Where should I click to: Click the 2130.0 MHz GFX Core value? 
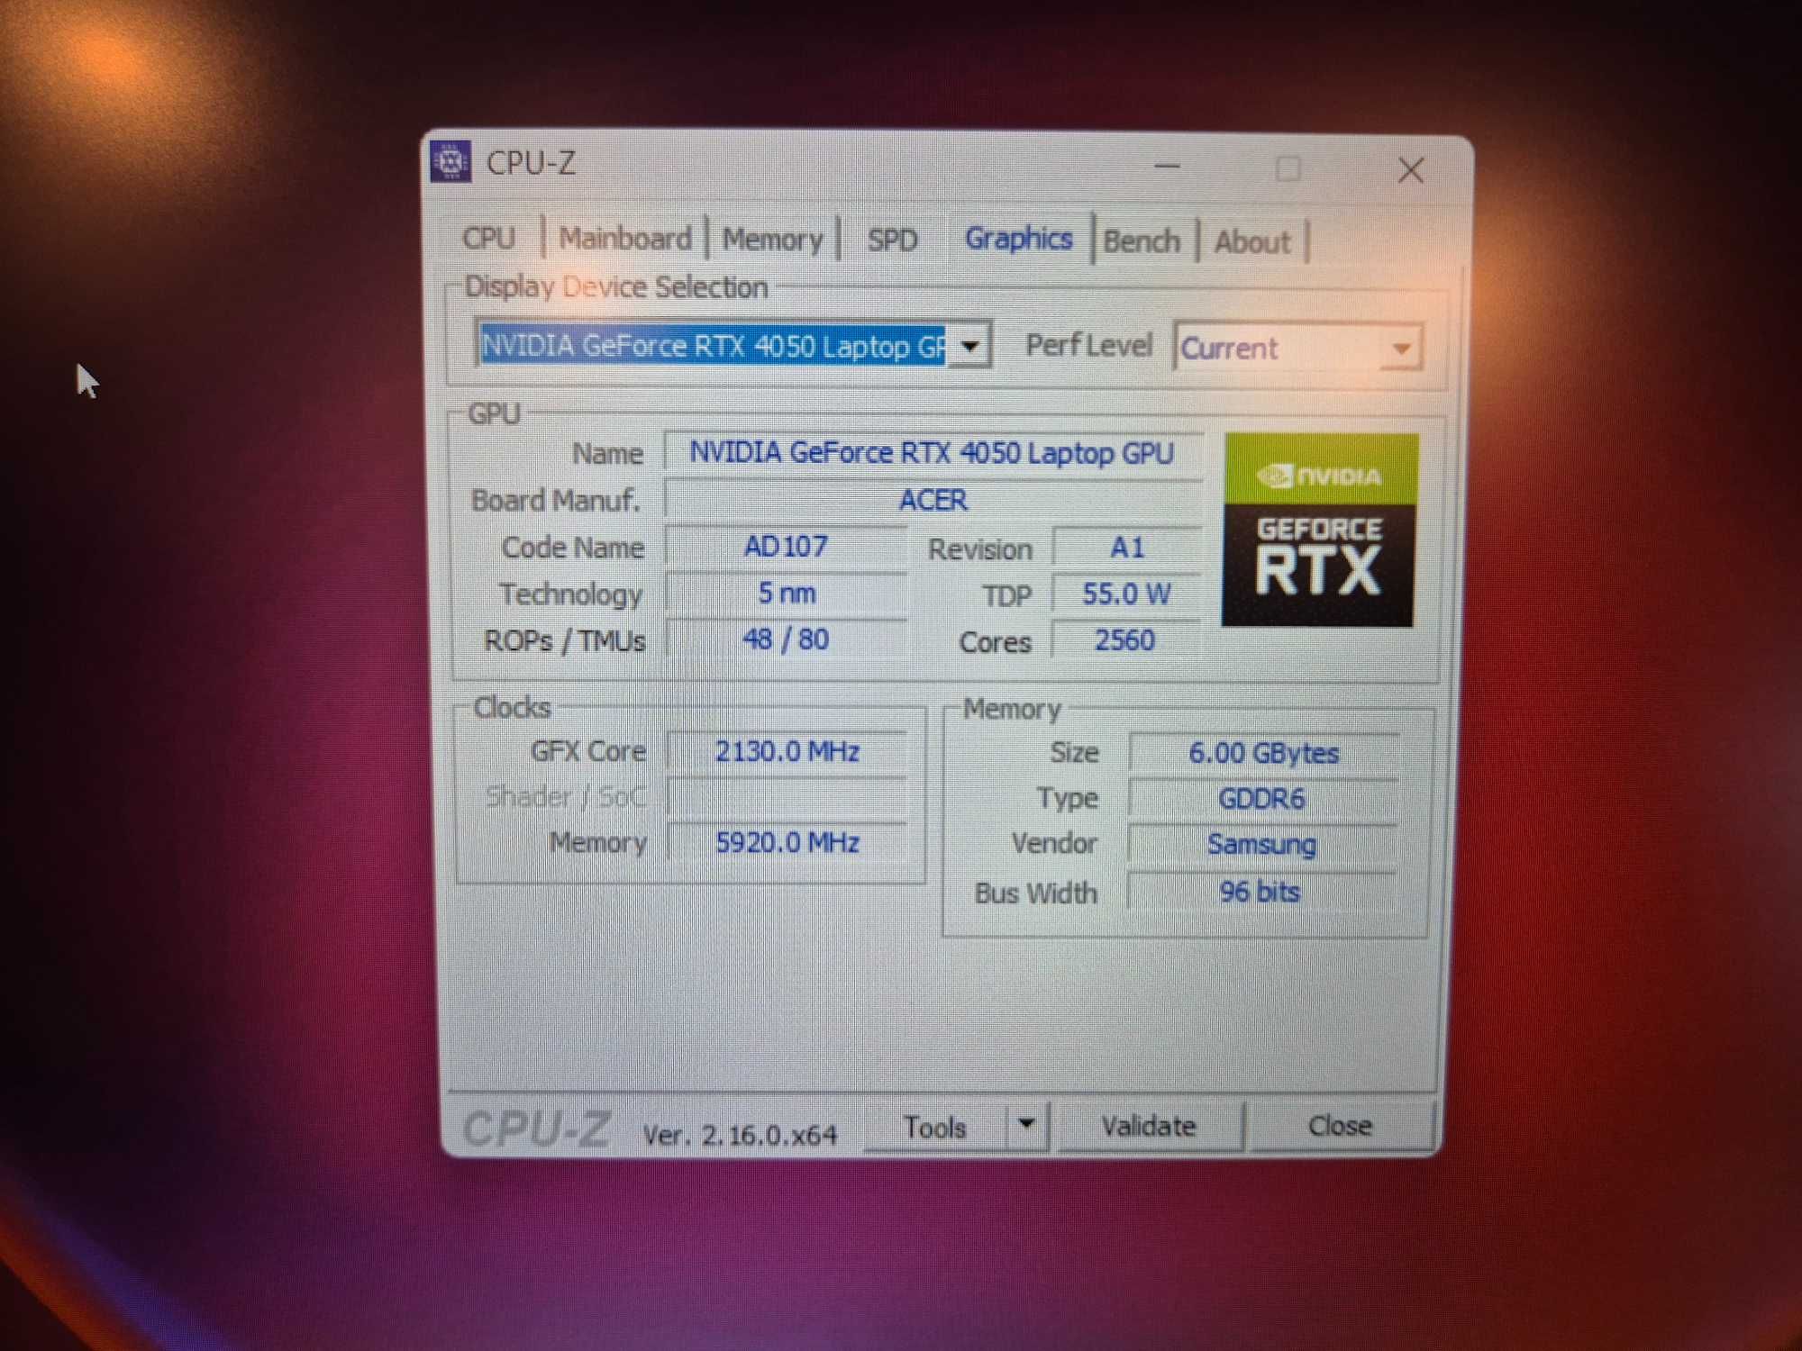pos(787,751)
